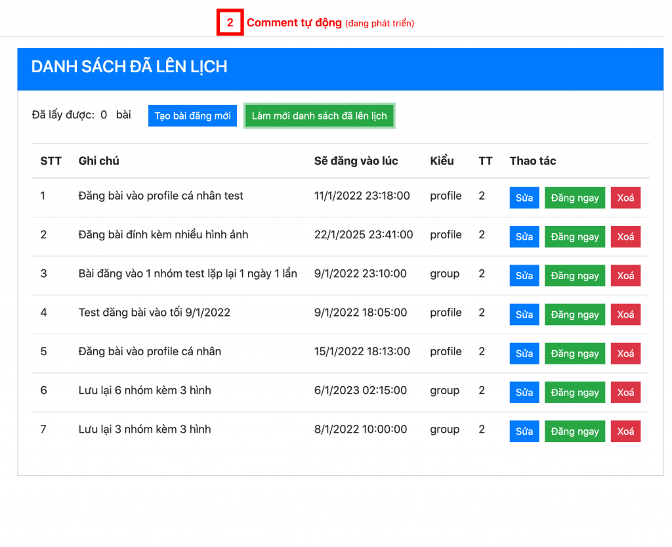Click 'profile' type in row 4

click(446, 313)
